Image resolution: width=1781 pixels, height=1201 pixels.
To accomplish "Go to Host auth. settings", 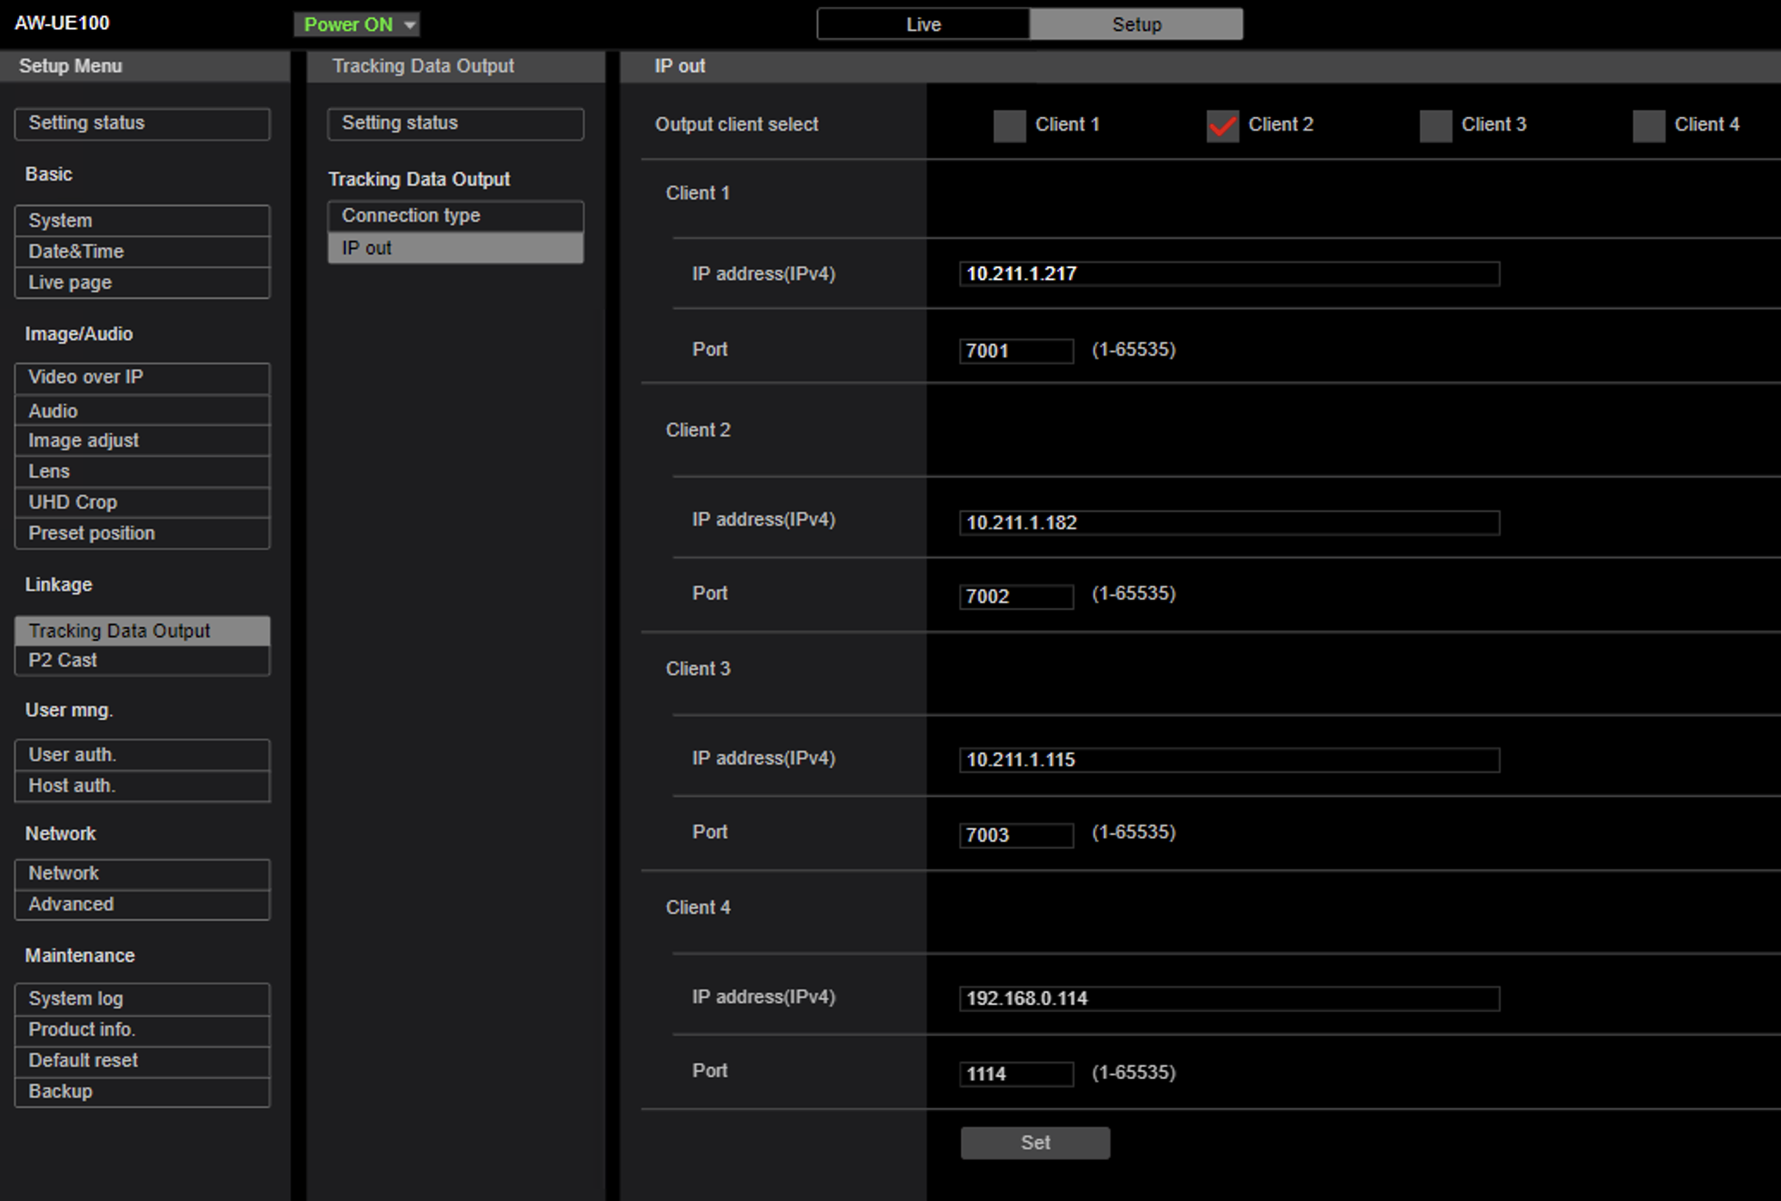I will coord(142,785).
